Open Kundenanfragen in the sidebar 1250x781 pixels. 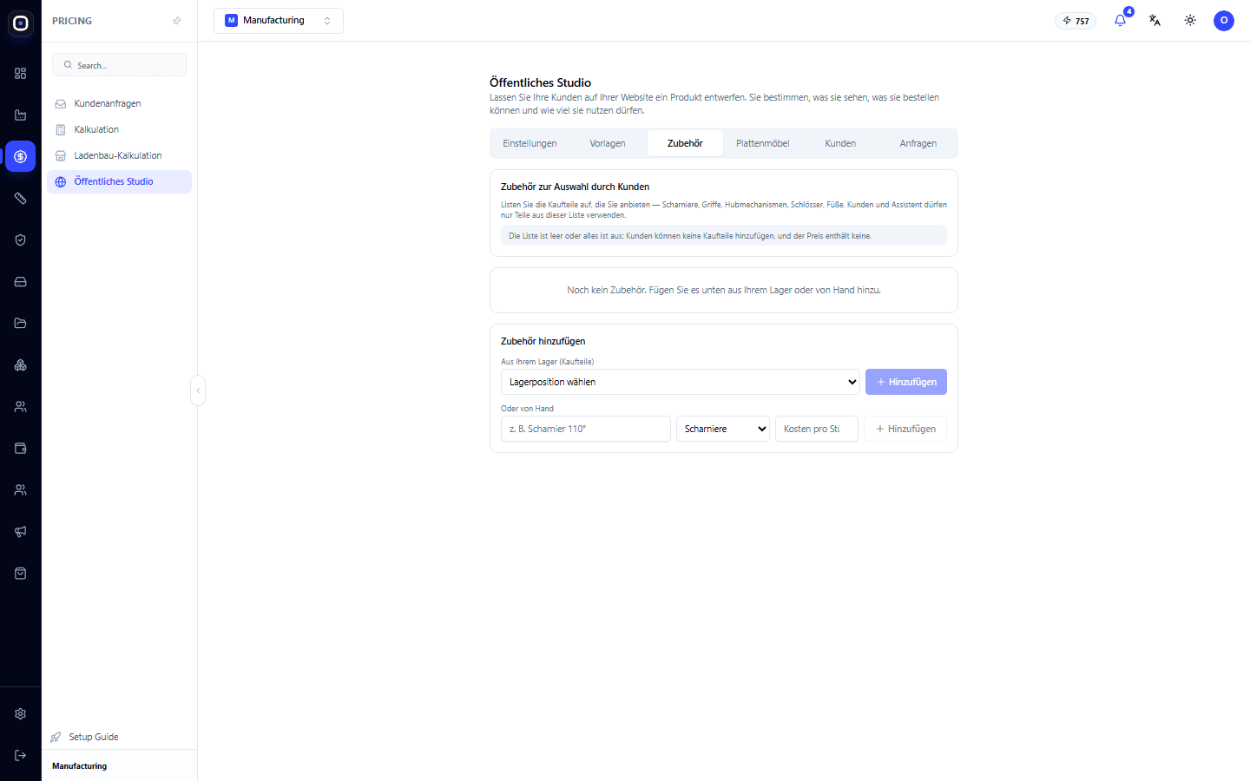tap(119, 104)
